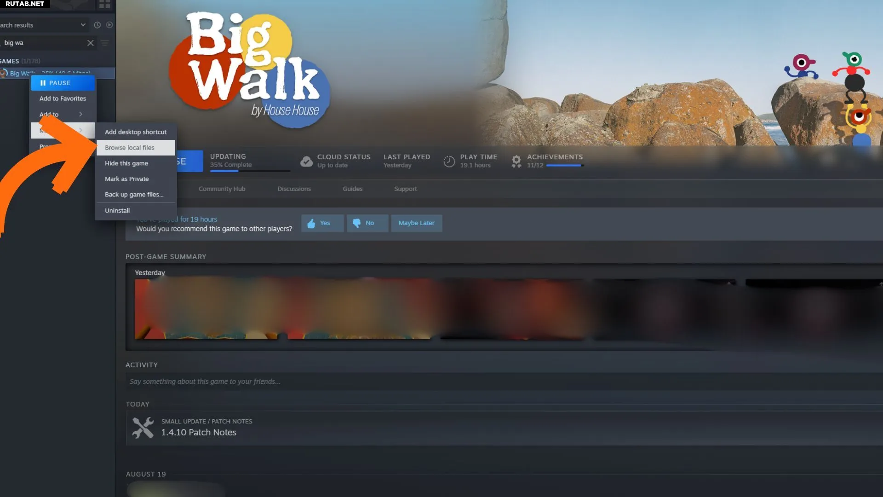Click 'Would you recommend this game' text
The width and height of the screenshot is (883, 497).
point(214,229)
